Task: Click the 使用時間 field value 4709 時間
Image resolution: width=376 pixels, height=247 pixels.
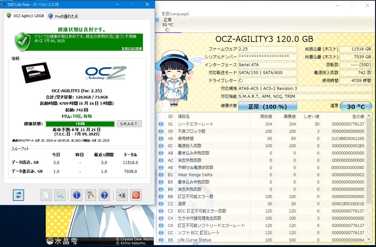Action: pyautogui.click(x=356, y=81)
